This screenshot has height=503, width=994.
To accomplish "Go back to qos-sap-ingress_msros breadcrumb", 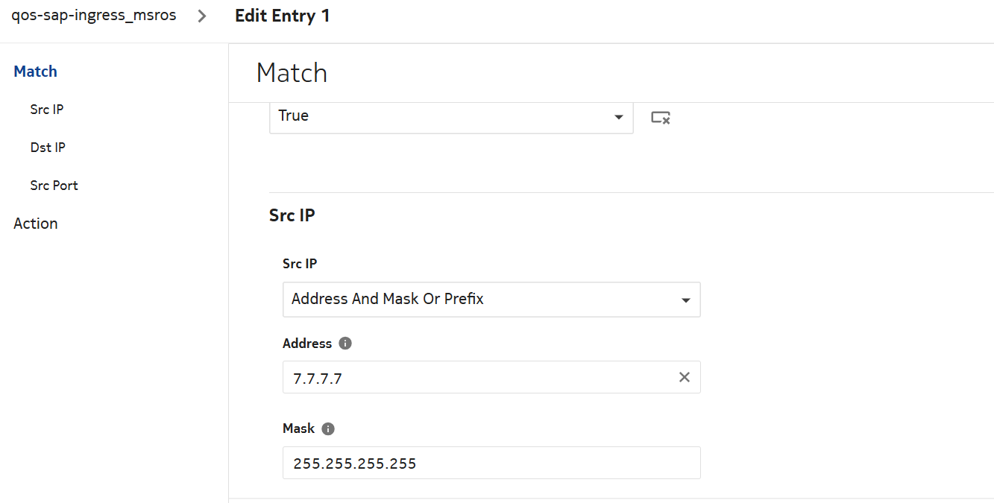I will (94, 16).
